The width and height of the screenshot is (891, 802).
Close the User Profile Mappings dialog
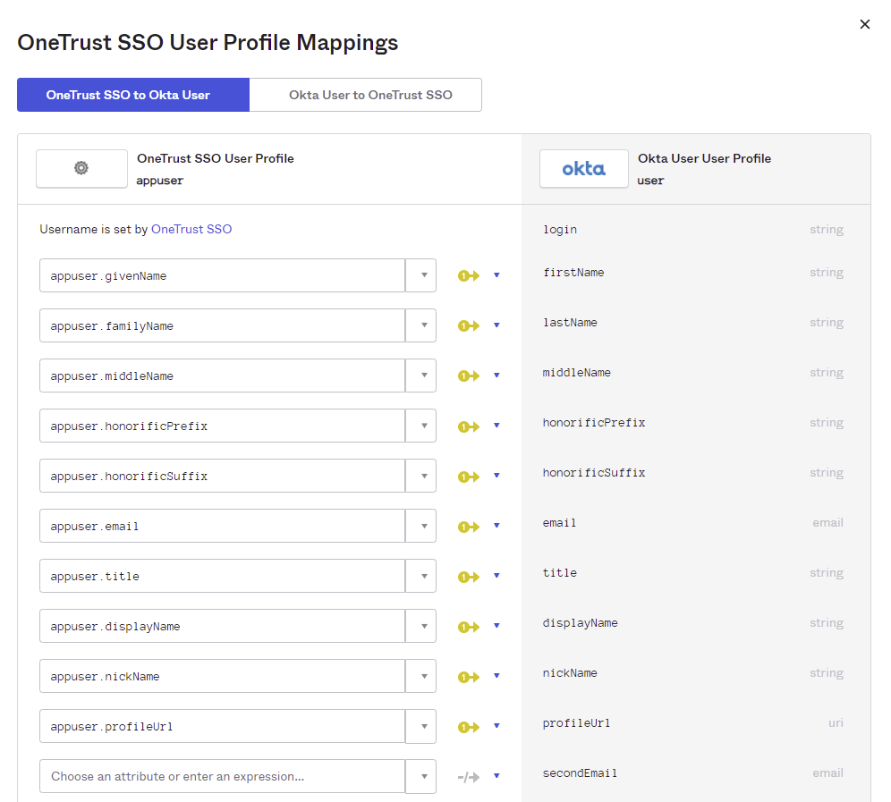[864, 24]
